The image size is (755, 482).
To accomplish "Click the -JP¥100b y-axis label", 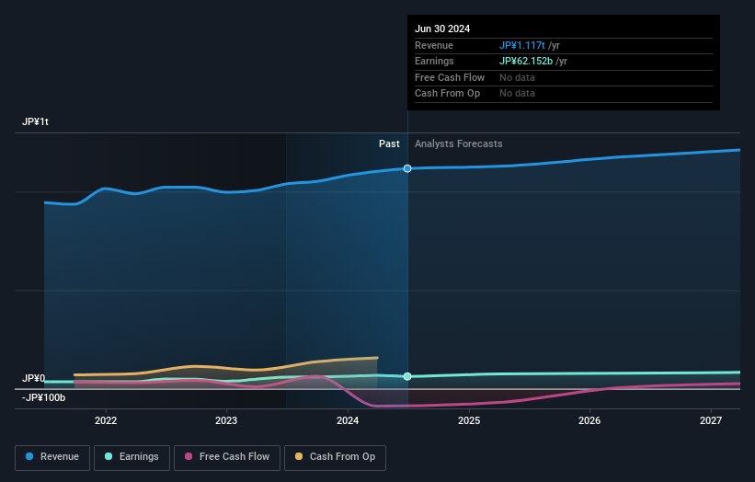I will click(43, 397).
